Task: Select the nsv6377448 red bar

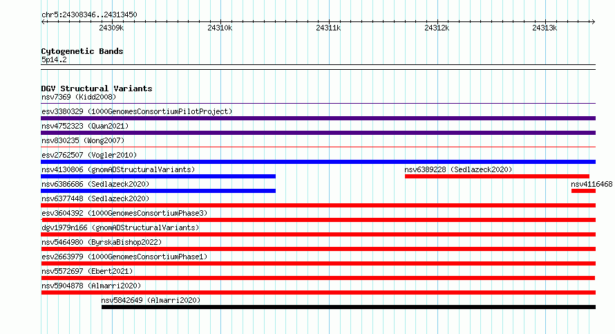Action: pos(318,205)
